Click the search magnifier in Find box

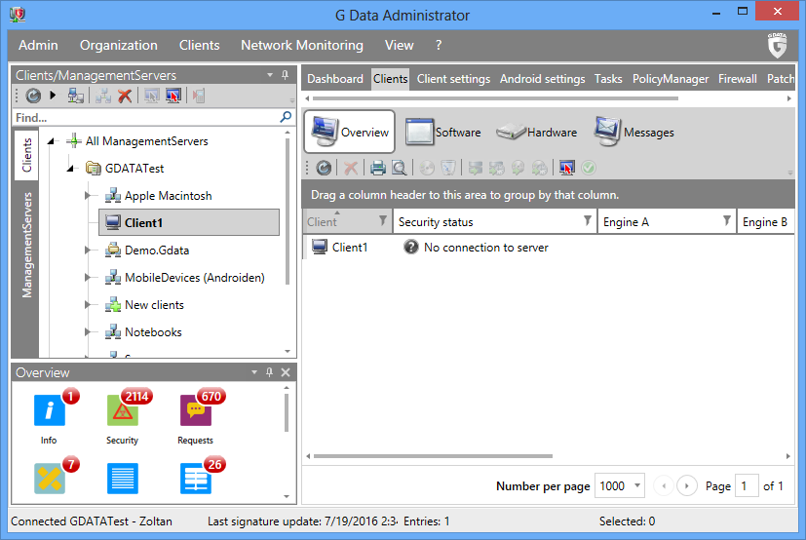286,117
